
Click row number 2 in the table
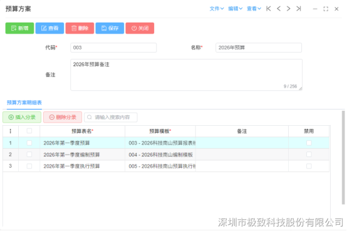(x=11, y=155)
